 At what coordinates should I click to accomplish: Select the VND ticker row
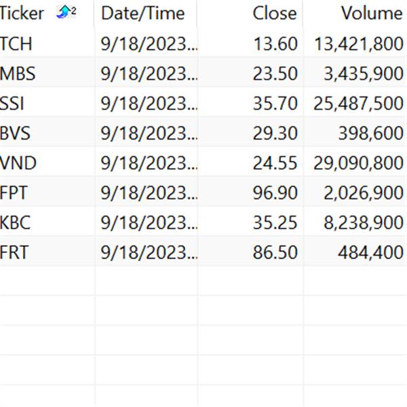pos(18,163)
